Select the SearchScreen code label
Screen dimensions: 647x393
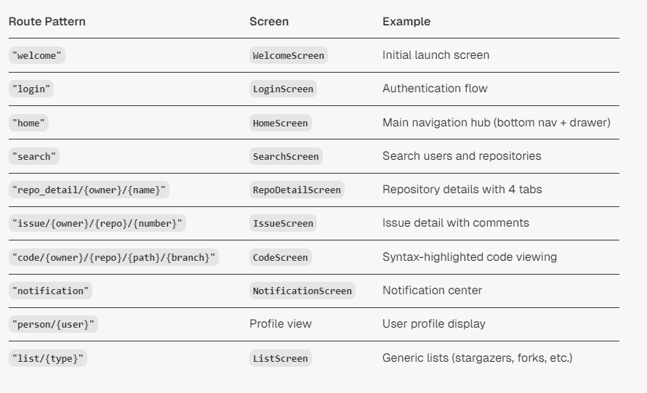[286, 156]
